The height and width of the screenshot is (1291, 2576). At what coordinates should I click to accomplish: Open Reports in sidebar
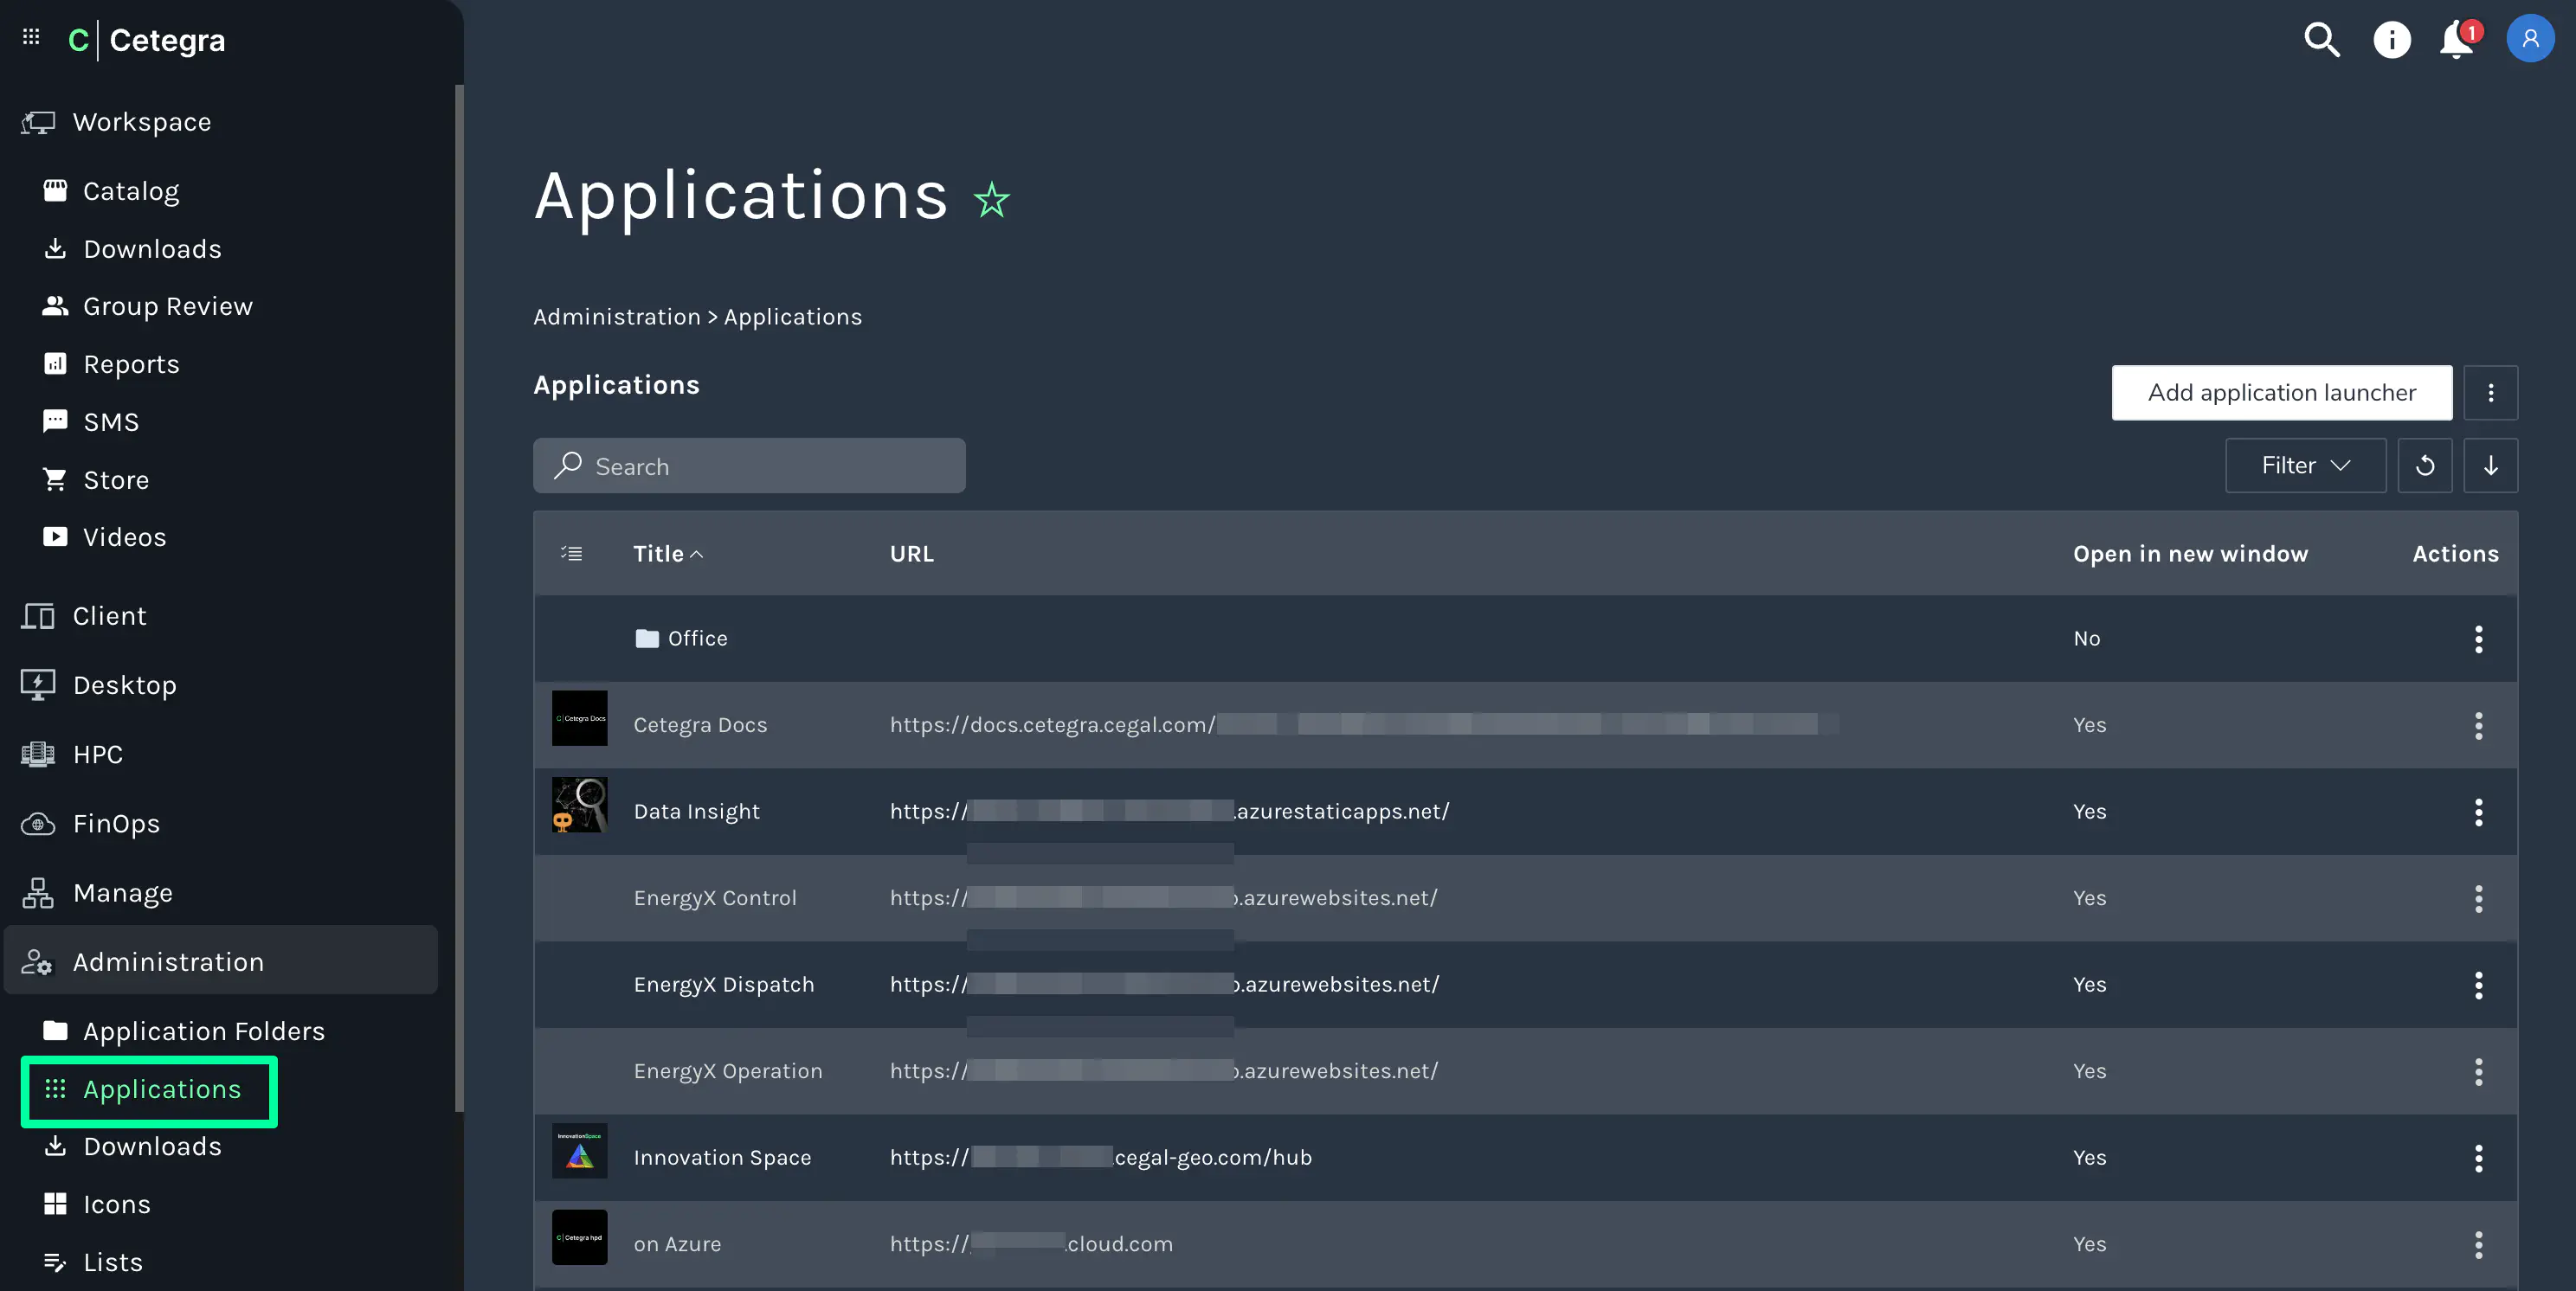pyautogui.click(x=131, y=364)
